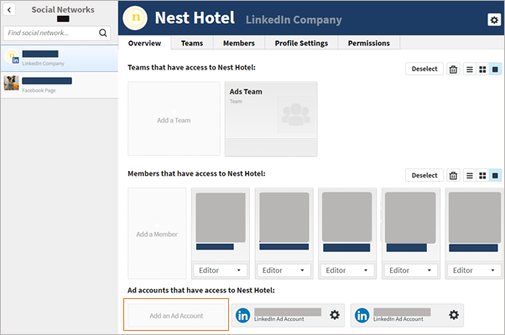505x335 pixels.
Task: Switch members section to grid view
Action: 482,176
